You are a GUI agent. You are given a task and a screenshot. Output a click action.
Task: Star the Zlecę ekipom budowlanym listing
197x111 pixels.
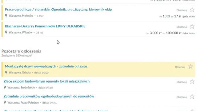pyautogui.click(x=192, y=81)
